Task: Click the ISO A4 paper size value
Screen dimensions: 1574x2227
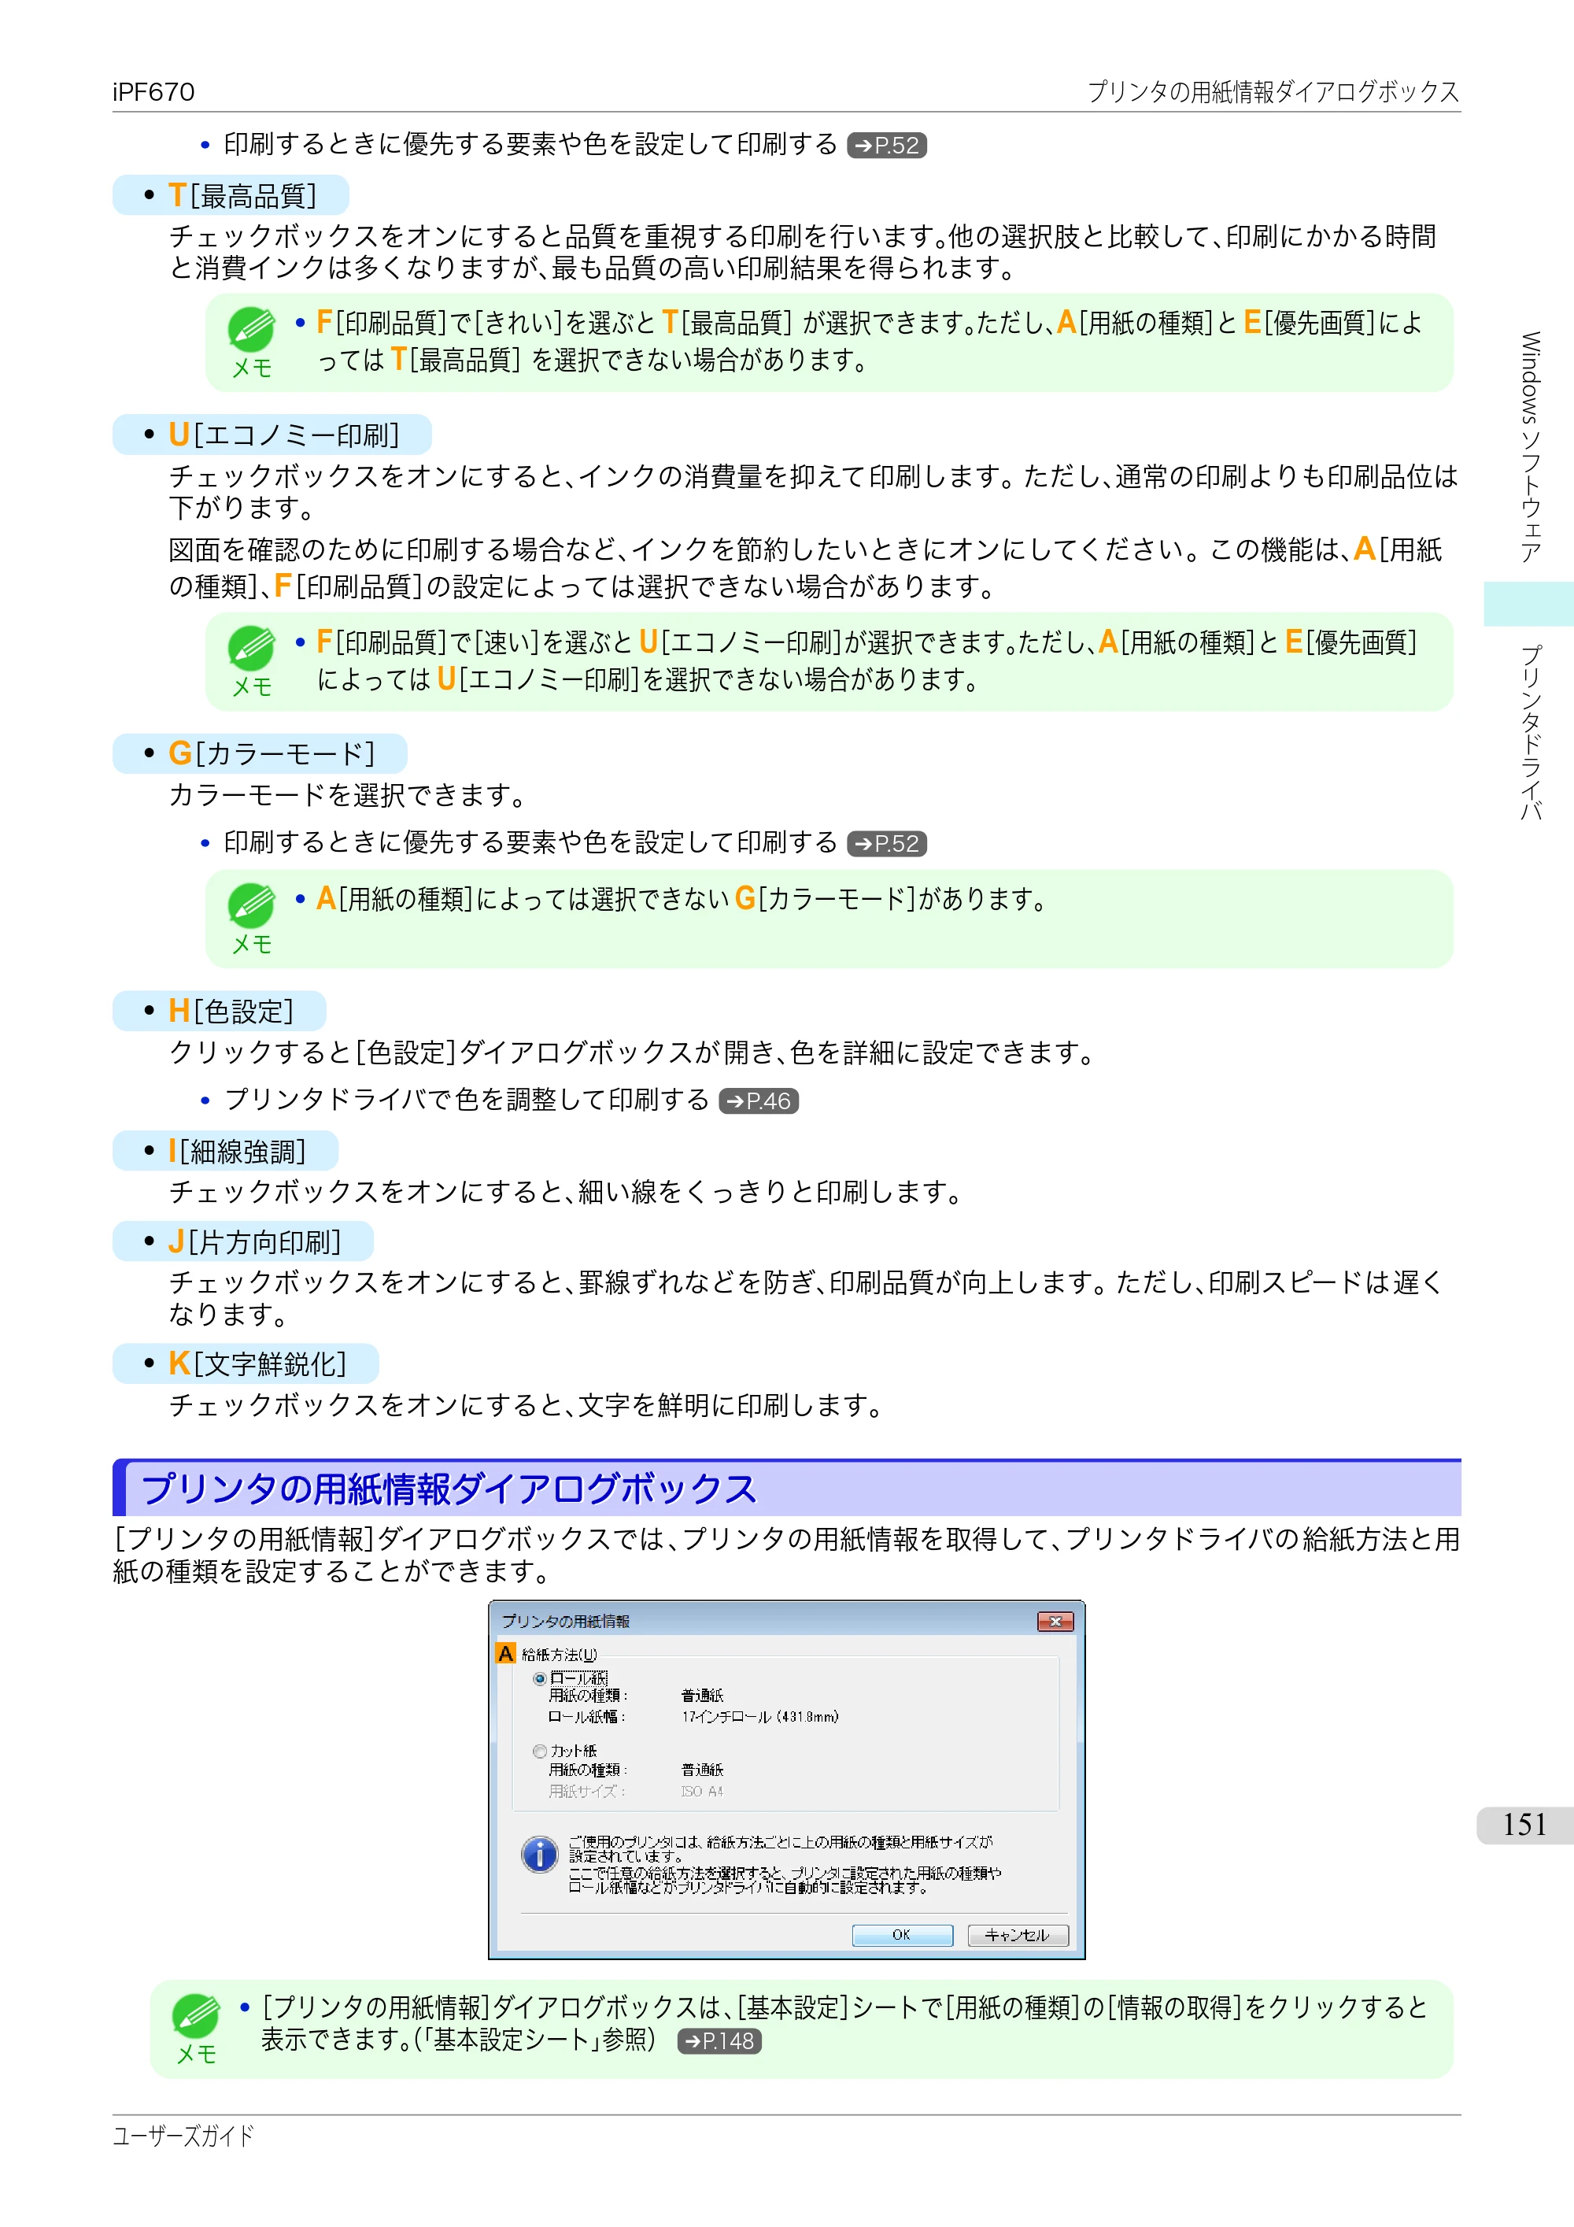Action: pos(702,1791)
